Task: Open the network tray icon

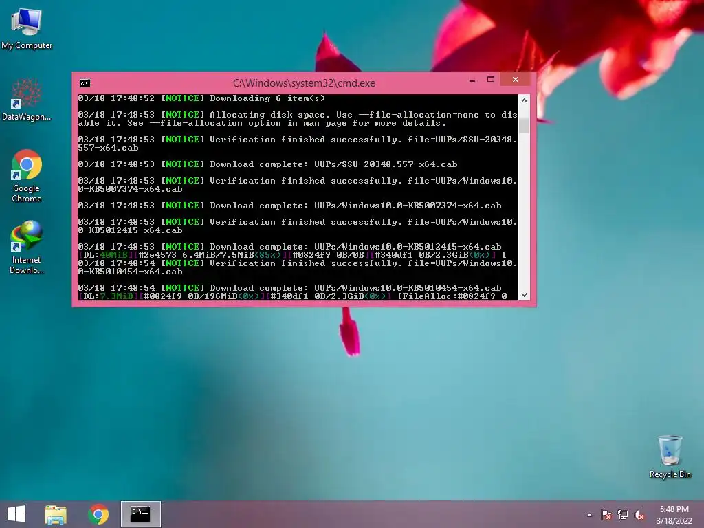Action: click(623, 515)
